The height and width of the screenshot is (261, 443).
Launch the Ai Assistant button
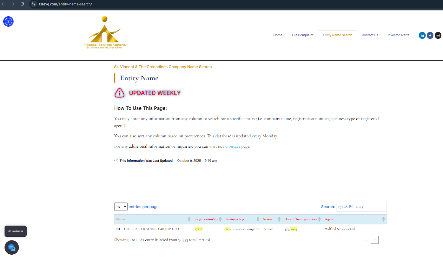[16, 231]
